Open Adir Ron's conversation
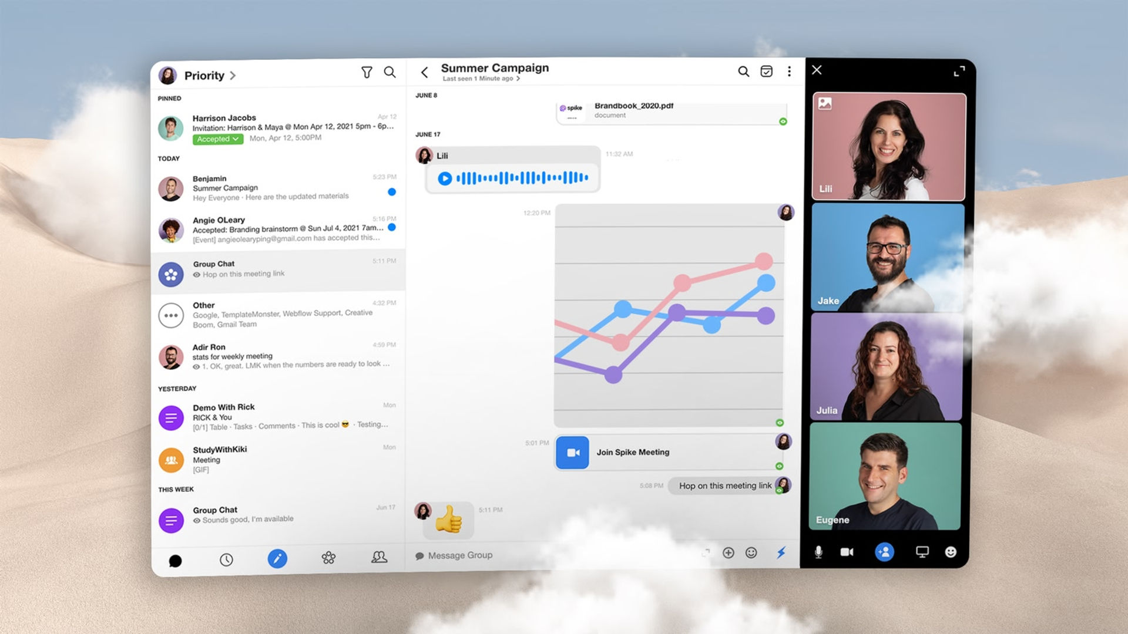Image resolution: width=1128 pixels, height=634 pixels. click(x=278, y=356)
